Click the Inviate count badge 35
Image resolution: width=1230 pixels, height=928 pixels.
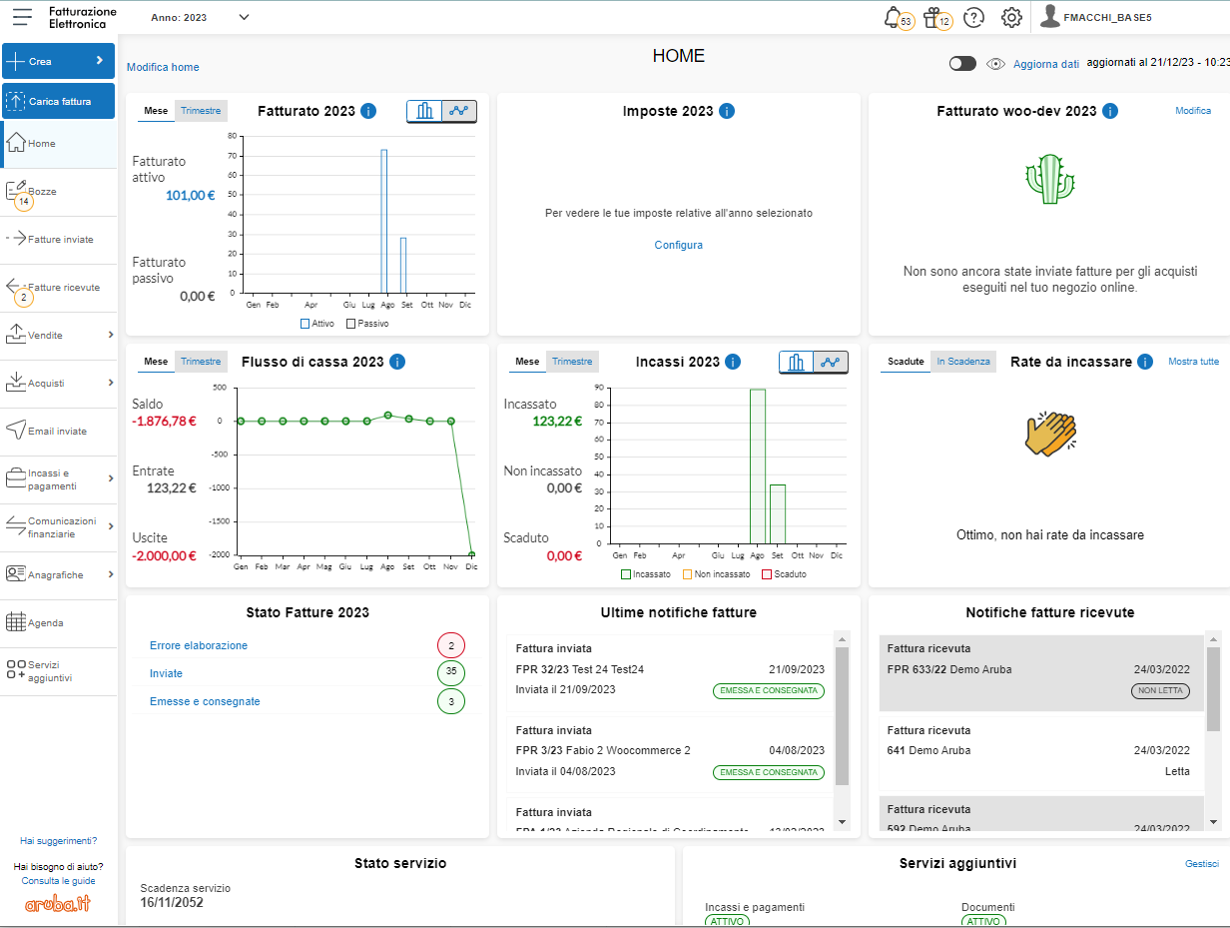tap(451, 673)
